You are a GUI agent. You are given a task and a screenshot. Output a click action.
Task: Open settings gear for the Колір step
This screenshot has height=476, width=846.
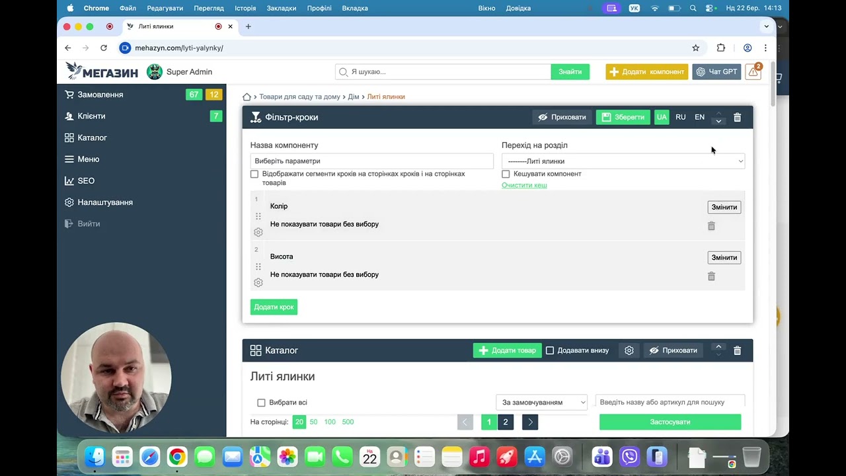258,232
